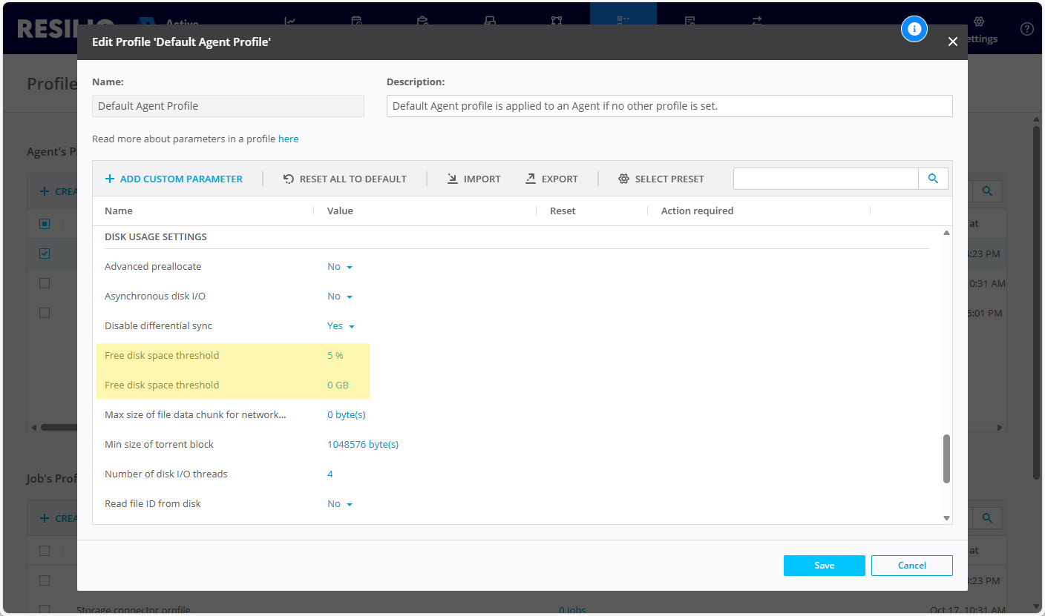The height and width of the screenshot is (616, 1045).
Task: Expand the Advanced preallocate dropdown
Action: tap(340, 267)
